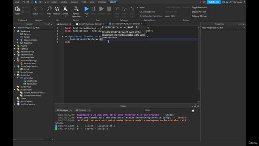Click the Step Into debugger icon

tap(117, 9)
